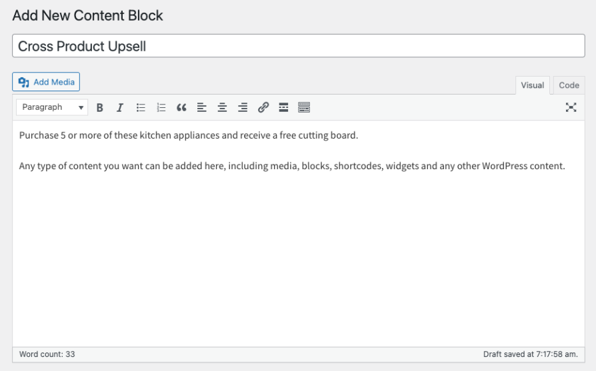
Task: Click the insert/edit link icon
Action: 263,107
